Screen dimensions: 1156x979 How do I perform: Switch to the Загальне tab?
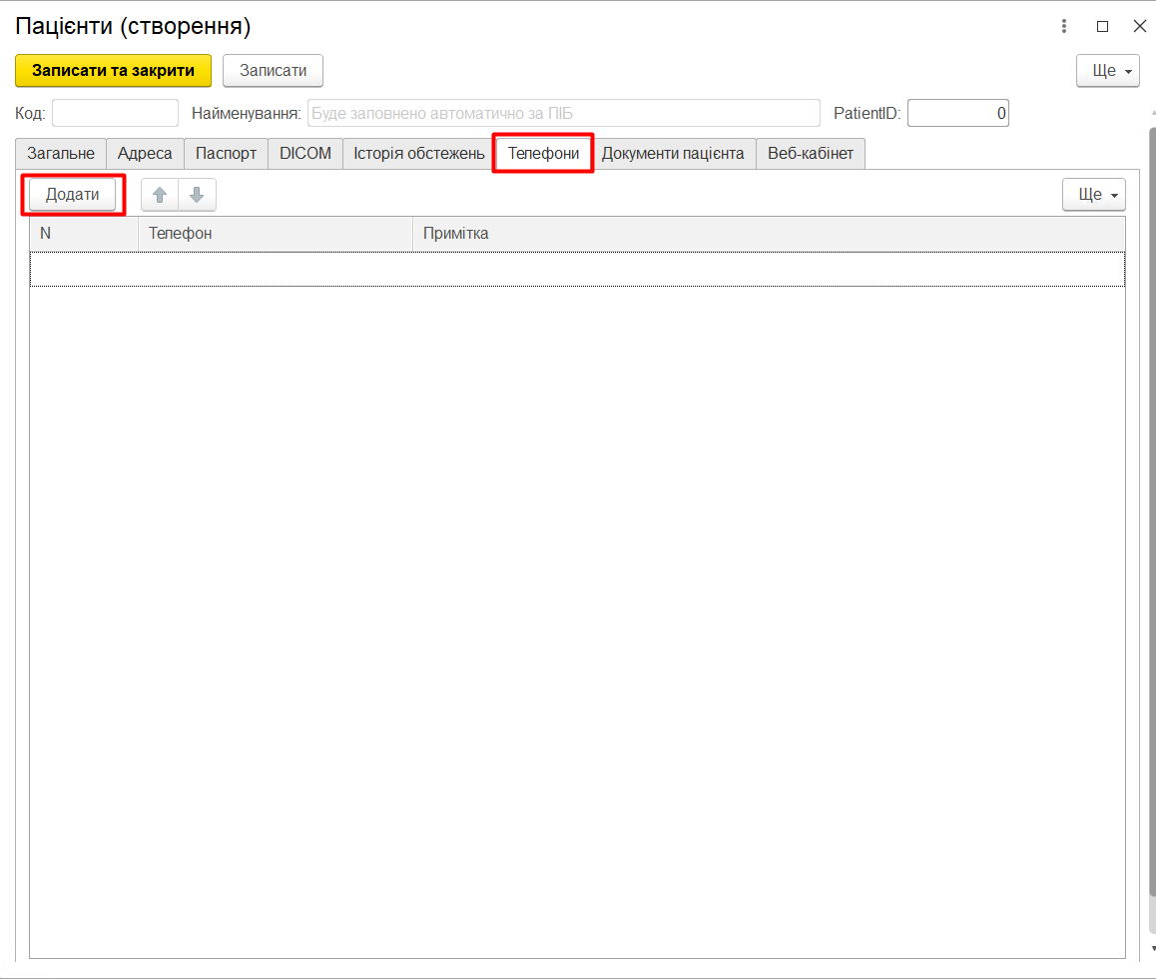tap(61, 154)
